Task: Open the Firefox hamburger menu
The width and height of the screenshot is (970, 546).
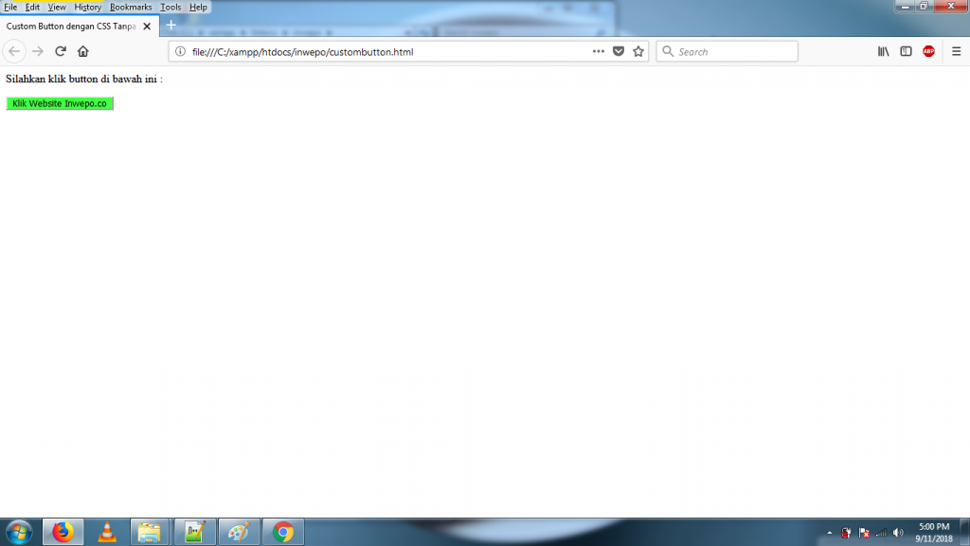Action: point(957,51)
